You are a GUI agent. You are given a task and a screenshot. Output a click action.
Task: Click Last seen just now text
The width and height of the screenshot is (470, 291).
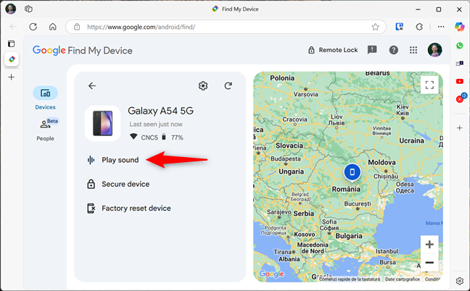click(x=156, y=124)
